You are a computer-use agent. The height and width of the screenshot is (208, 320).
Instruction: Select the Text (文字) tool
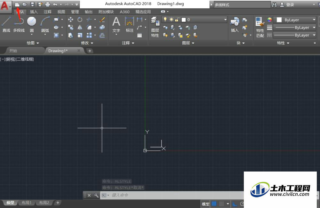click(x=116, y=25)
